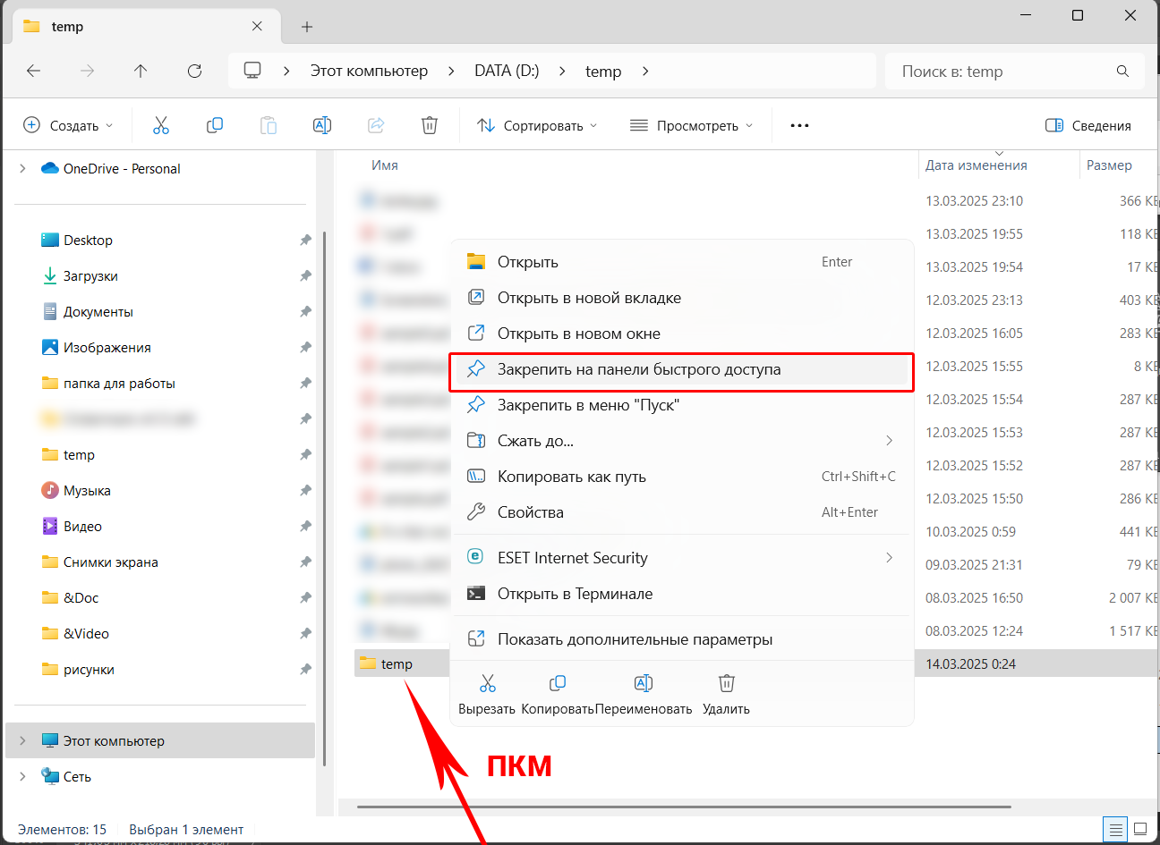Click the temp breadcrumb in the address bar
The image size is (1160, 845).
pos(603,71)
